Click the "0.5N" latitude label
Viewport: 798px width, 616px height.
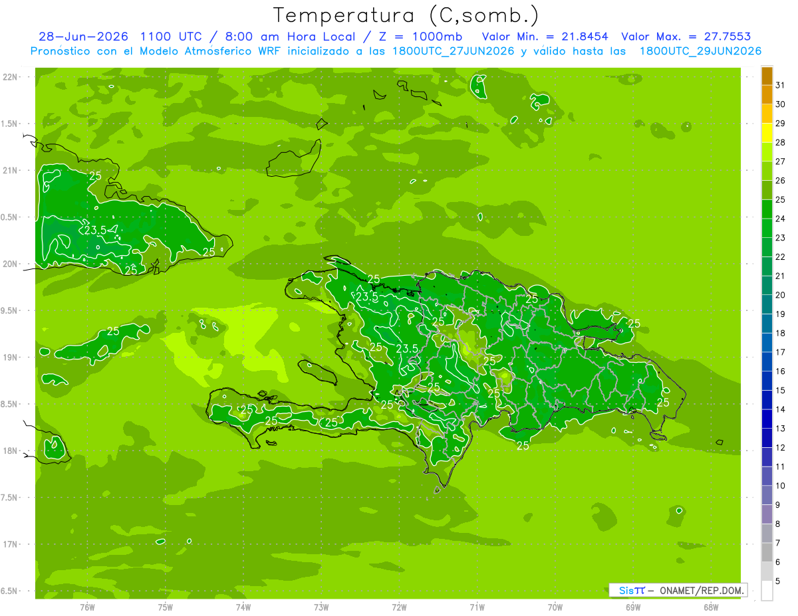[x=9, y=218]
